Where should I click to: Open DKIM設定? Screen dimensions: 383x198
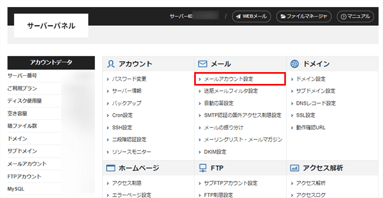tap(215, 152)
